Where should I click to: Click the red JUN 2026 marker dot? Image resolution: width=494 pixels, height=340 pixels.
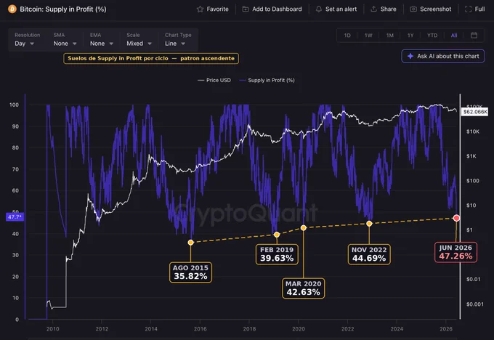[456, 218]
